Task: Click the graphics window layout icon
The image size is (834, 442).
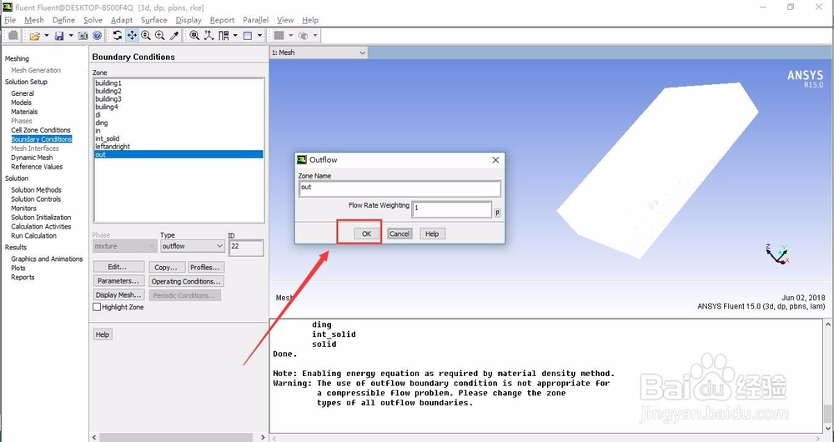Action: (x=248, y=36)
